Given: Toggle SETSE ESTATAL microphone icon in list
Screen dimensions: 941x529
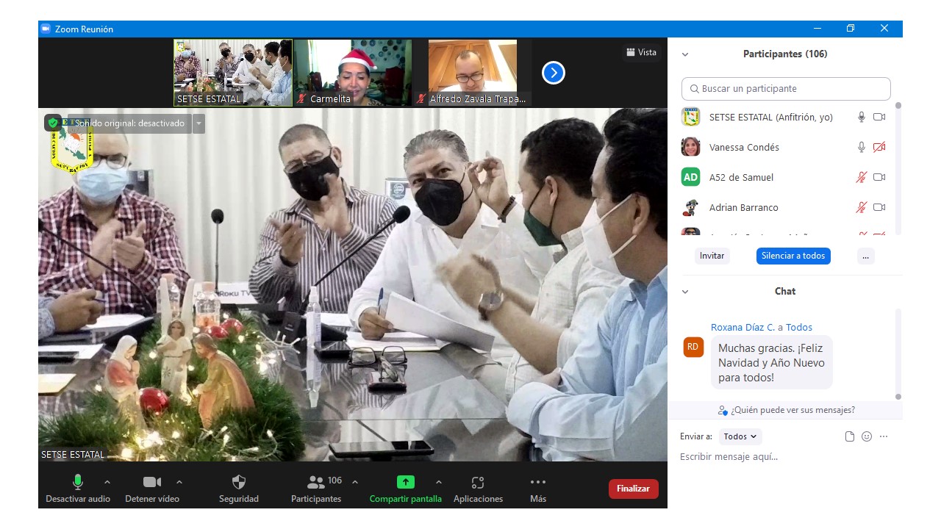Looking at the screenshot, I should pyautogui.click(x=862, y=117).
